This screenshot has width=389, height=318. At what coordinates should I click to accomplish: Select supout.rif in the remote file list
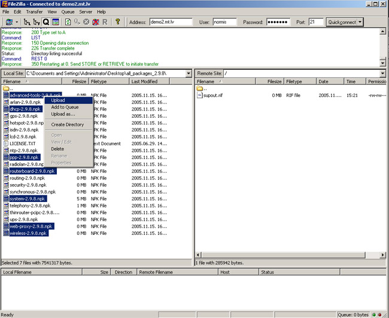pos(213,95)
